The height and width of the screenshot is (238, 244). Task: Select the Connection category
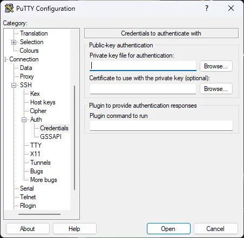tap(24, 59)
